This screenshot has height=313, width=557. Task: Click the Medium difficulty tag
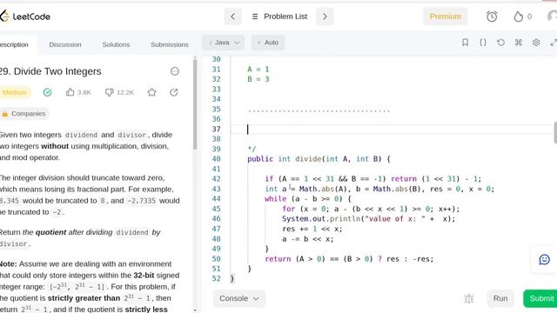click(x=15, y=92)
